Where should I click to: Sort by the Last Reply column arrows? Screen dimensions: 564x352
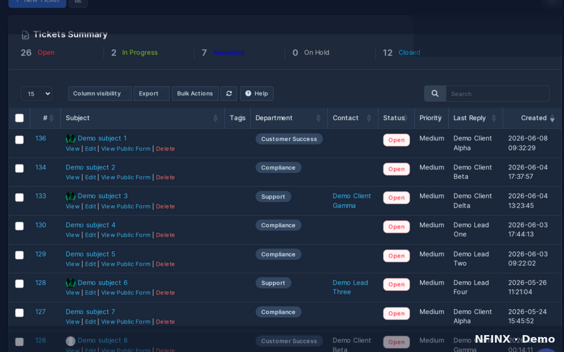pyautogui.click(x=494, y=118)
